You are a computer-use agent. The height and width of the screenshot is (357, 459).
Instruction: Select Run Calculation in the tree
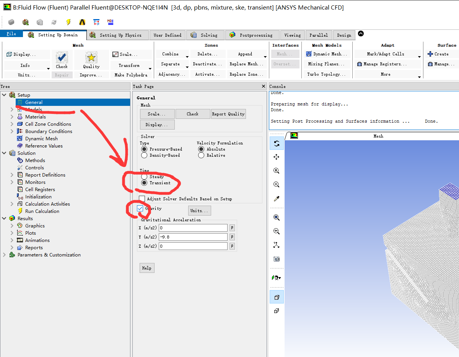pos(42,211)
